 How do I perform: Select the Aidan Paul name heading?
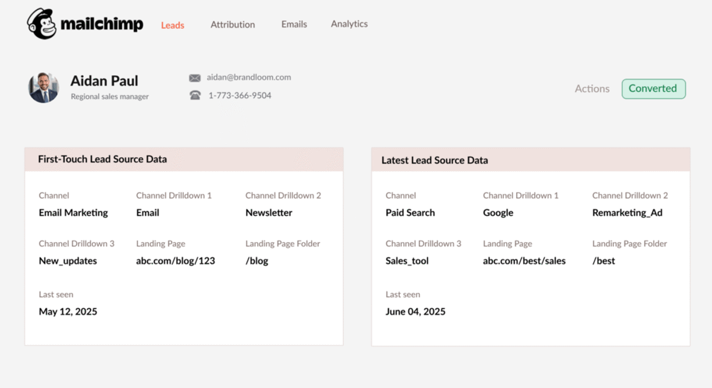click(x=105, y=81)
